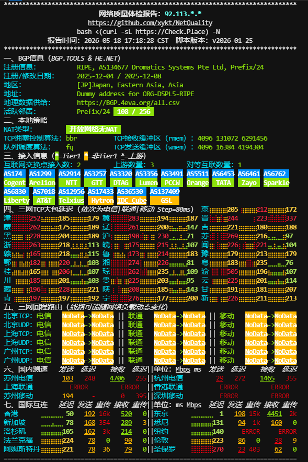
Task: Click 香港 send speed value 192
Action: point(89,414)
